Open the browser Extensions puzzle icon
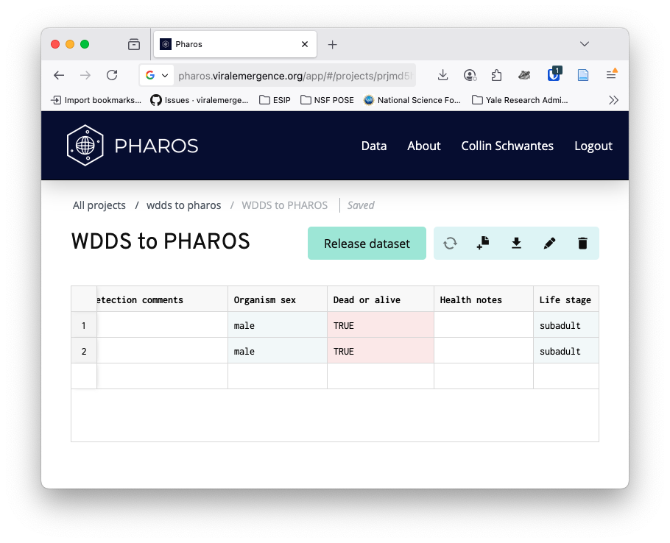The image size is (670, 543). [496, 75]
